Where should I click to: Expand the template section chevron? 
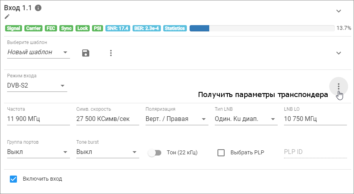click(339, 53)
